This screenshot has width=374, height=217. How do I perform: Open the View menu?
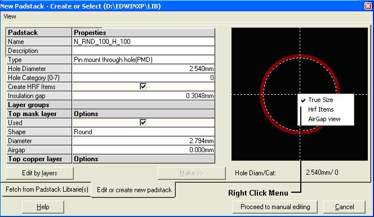[10, 16]
